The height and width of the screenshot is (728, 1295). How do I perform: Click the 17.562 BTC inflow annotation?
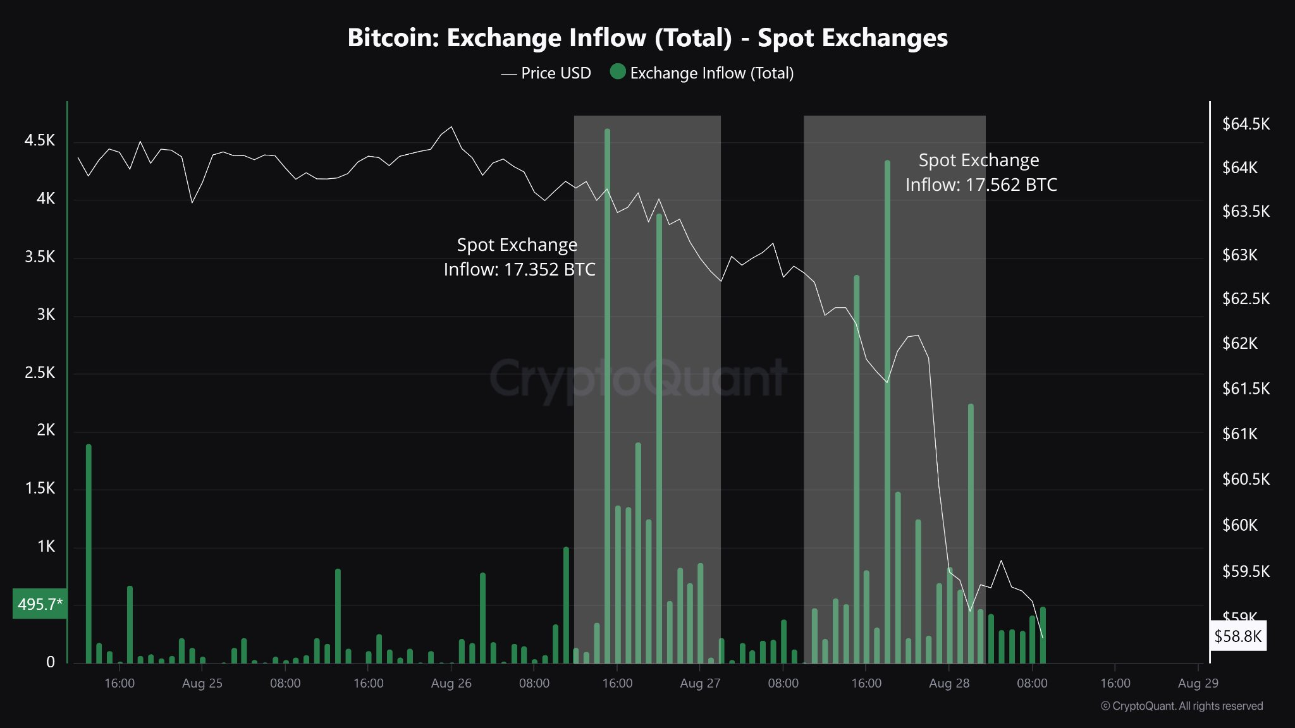(981, 173)
